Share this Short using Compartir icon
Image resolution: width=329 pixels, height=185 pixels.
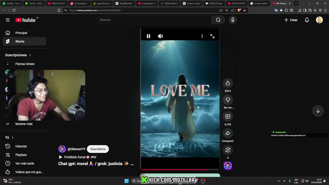click(x=228, y=133)
